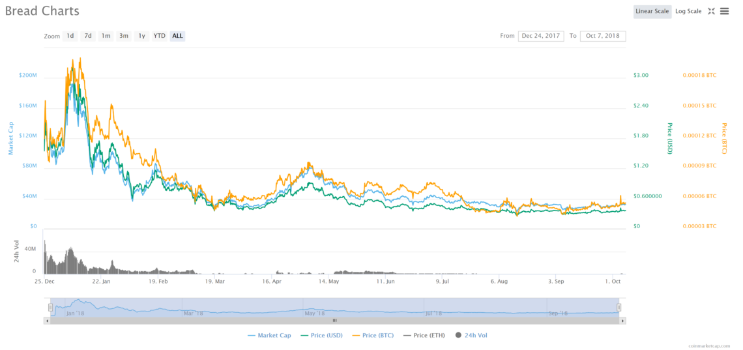Click the 25. Dec date label
Screen dimensions: 743x350
tap(44, 282)
